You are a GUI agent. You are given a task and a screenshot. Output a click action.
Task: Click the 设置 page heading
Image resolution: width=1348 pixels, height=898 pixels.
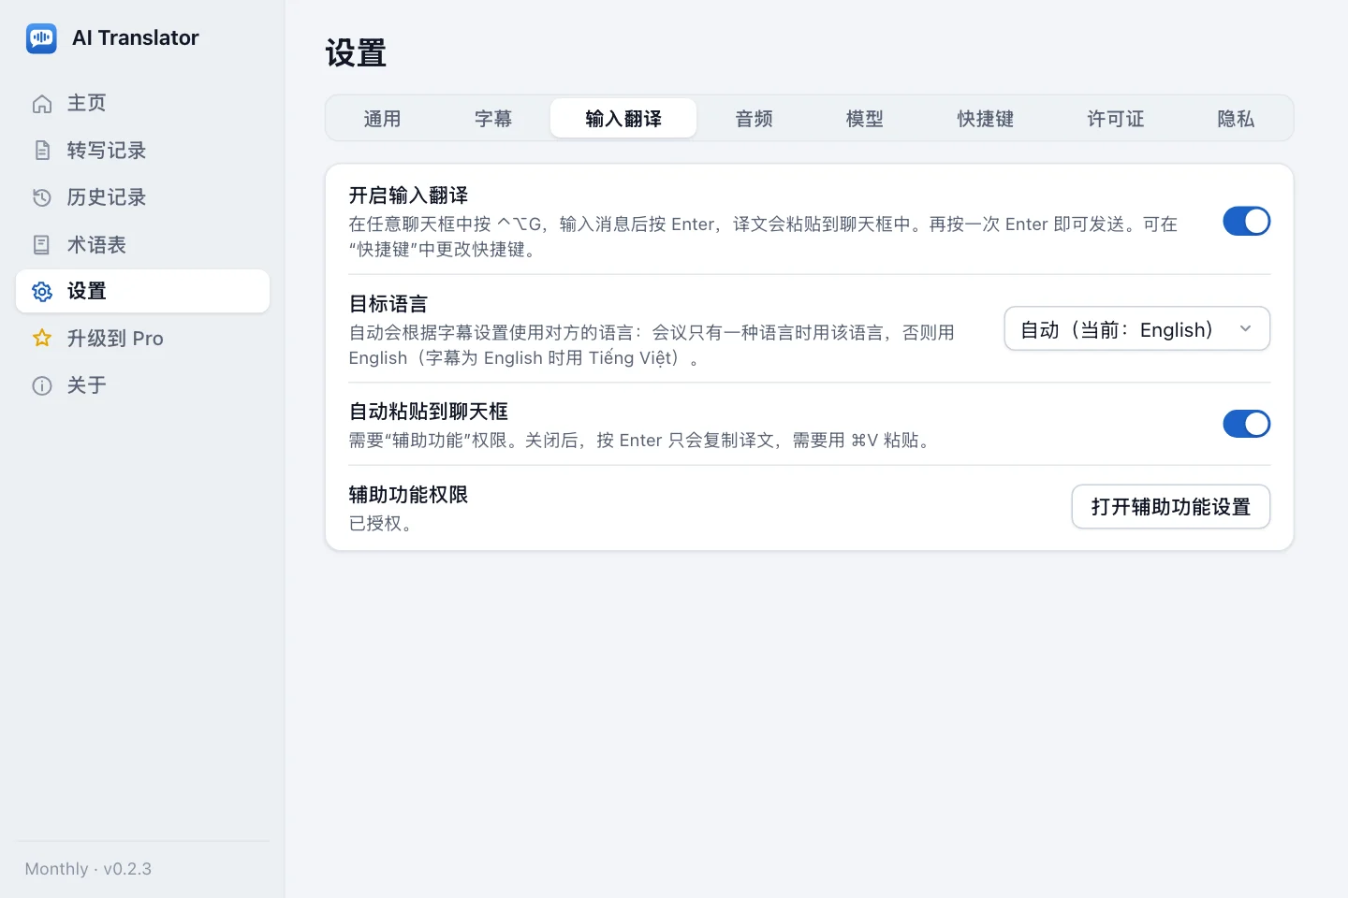coord(356,53)
